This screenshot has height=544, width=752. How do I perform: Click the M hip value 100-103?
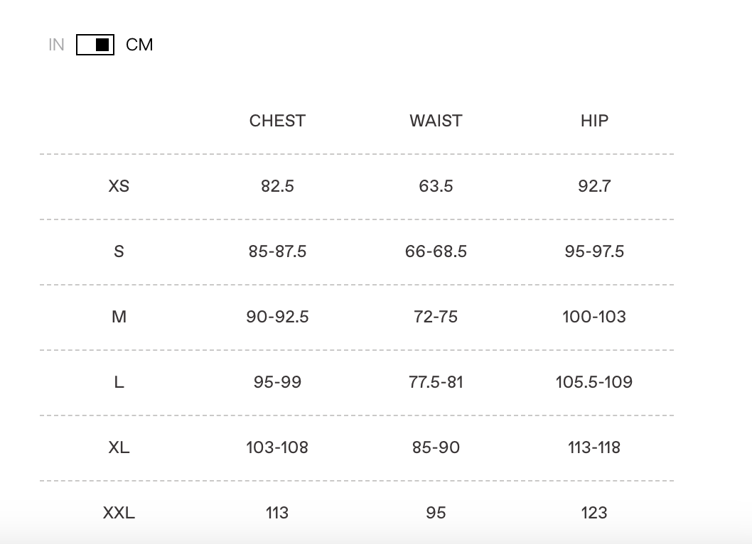click(594, 317)
